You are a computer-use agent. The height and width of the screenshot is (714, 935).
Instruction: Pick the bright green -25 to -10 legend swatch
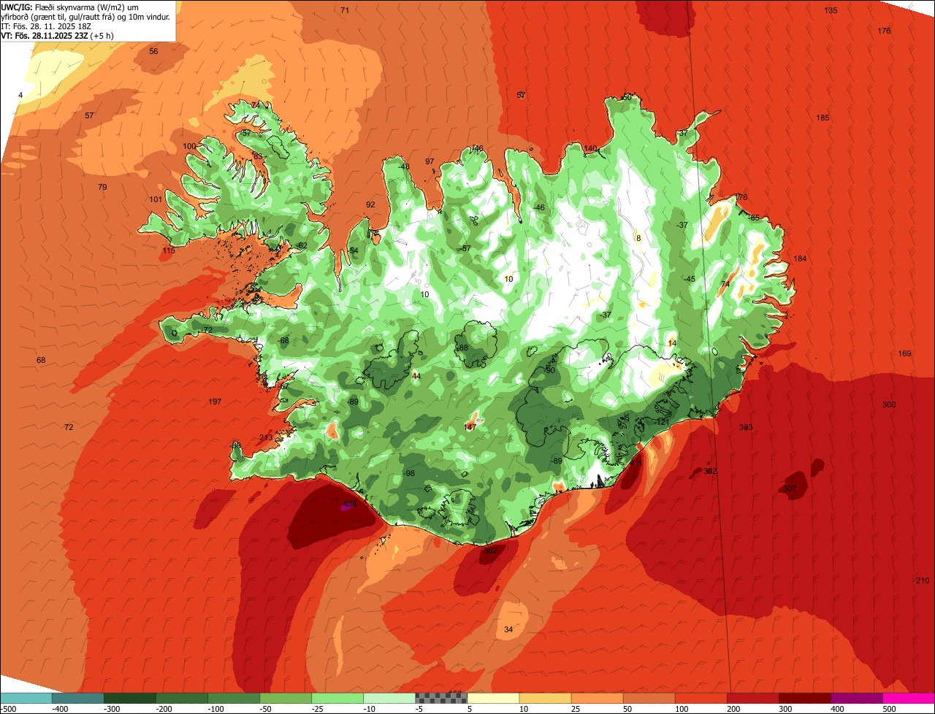(x=337, y=698)
